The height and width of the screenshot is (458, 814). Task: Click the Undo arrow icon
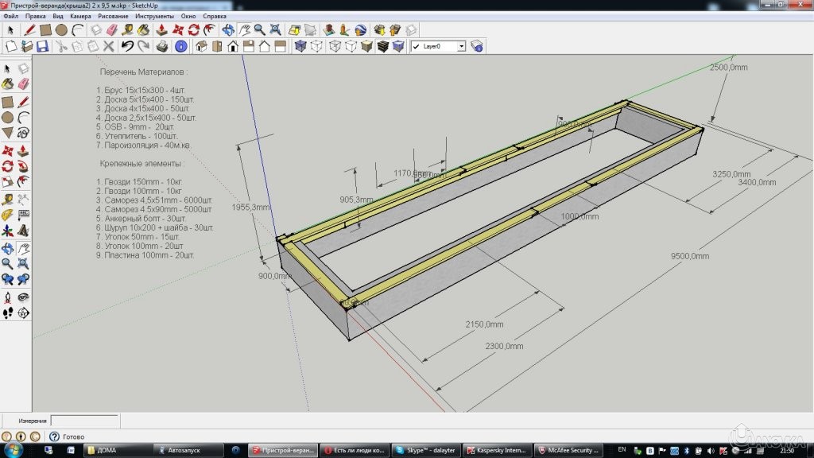(127, 47)
